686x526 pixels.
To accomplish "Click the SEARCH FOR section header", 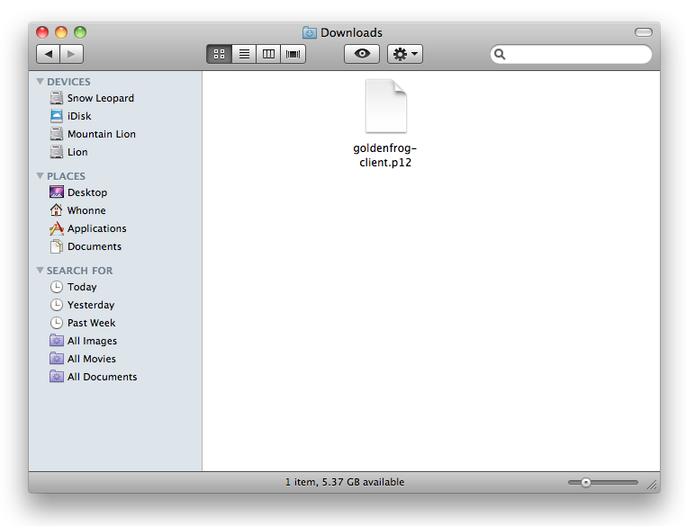I will tap(79, 271).
